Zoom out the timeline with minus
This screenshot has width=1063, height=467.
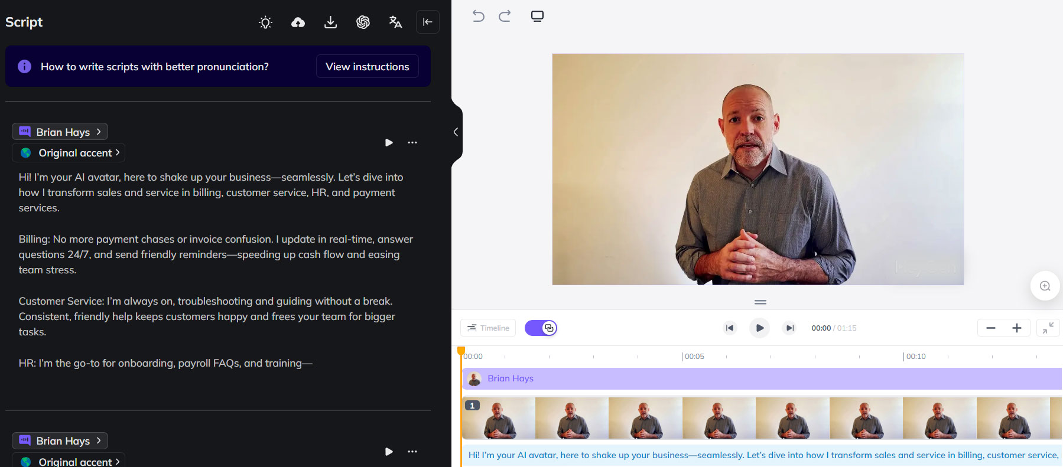pos(991,328)
